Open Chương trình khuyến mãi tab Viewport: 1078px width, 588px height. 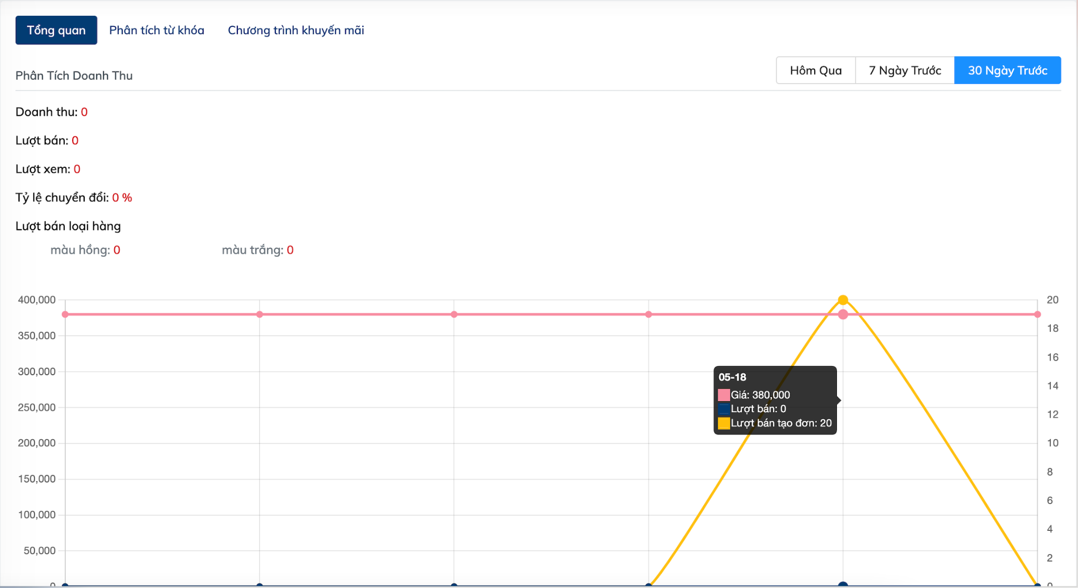[296, 30]
